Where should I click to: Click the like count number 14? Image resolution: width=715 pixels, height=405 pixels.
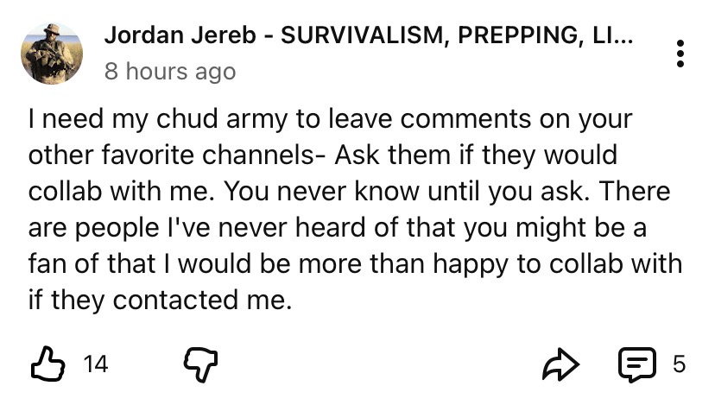(x=96, y=364)
